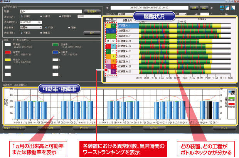Open the 2日間 period dropdown
Viewport: 239px width, 158px height.
(89, 16)
